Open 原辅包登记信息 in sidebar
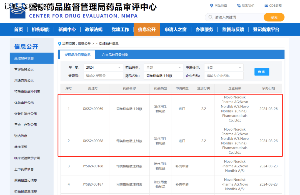300x195 pixels. coord(26,180)
